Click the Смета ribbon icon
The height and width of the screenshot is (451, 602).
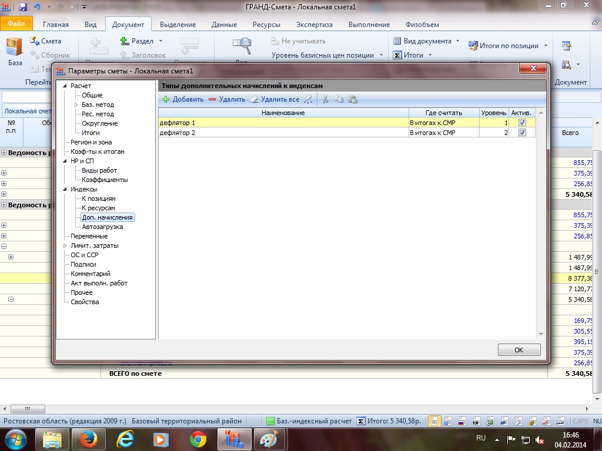click(35, 41)
